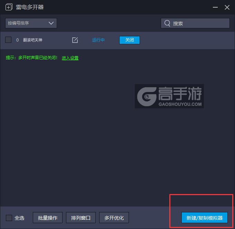Open 多开优化 settings

(x=114, y=218)
